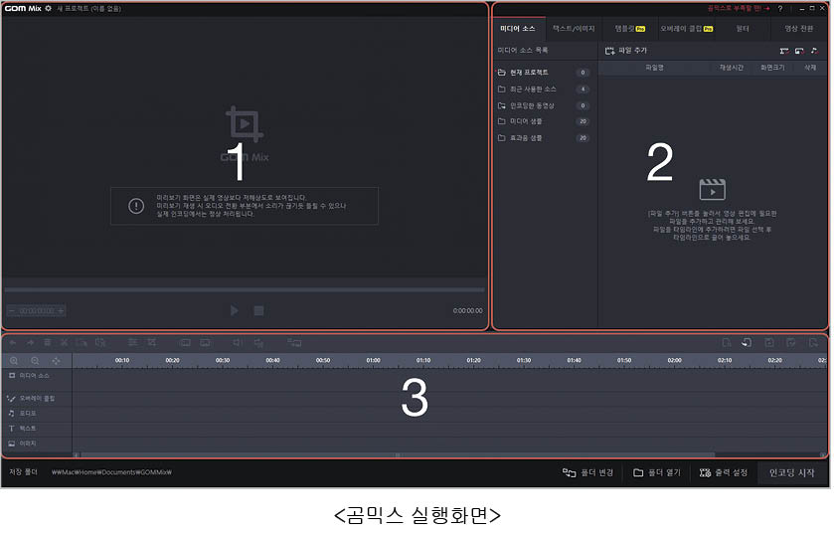Click the Undo arrow in the timeline toolbar

pos(13,343)
